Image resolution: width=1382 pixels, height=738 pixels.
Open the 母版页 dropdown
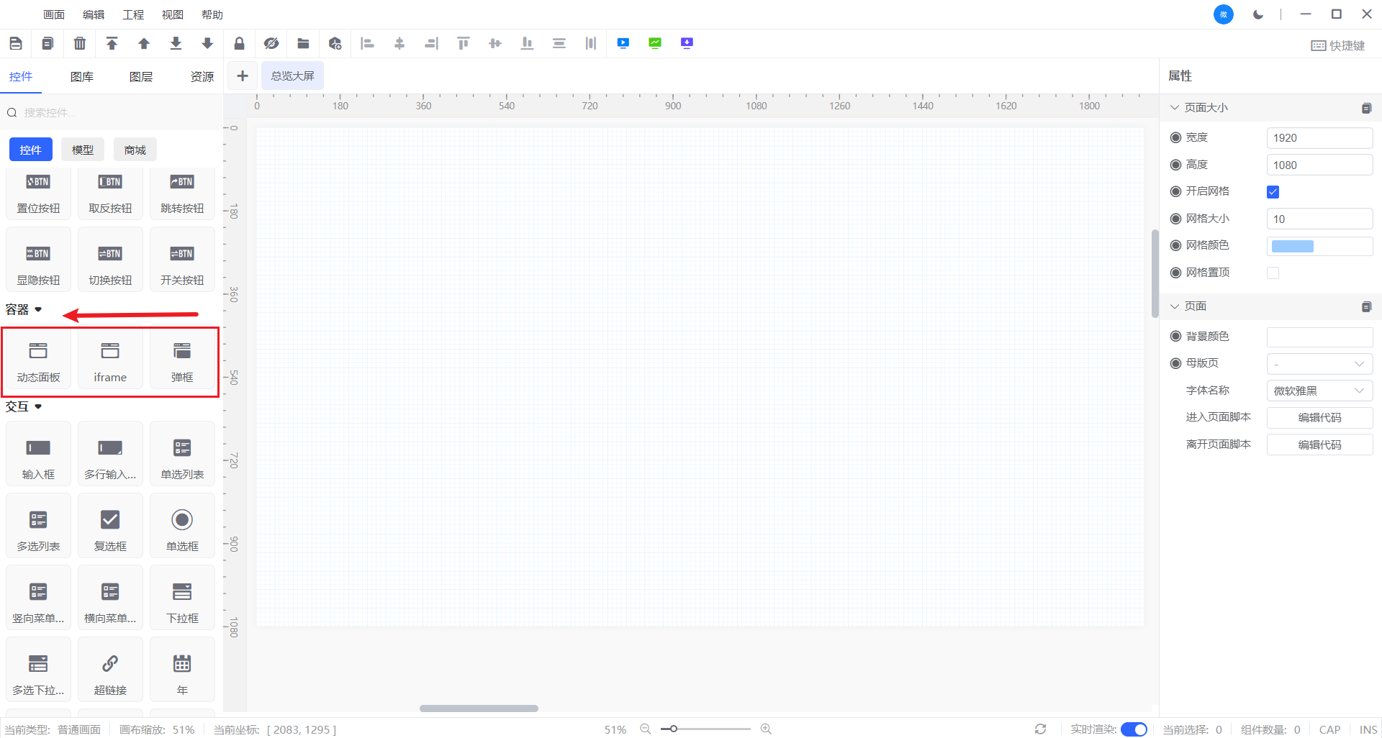click(x=1319, y=364)
